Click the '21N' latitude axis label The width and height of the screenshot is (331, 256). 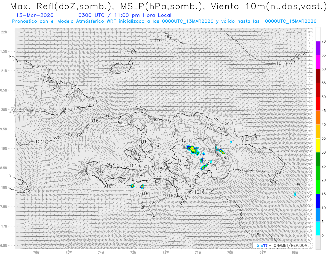point(4,71)
